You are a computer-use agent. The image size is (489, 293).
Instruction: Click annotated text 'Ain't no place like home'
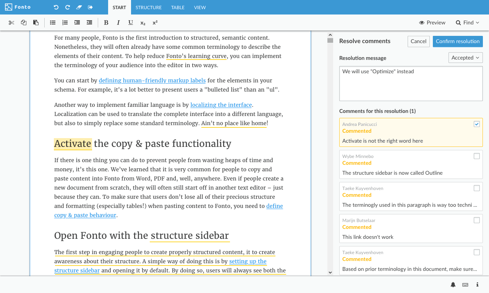234,123
